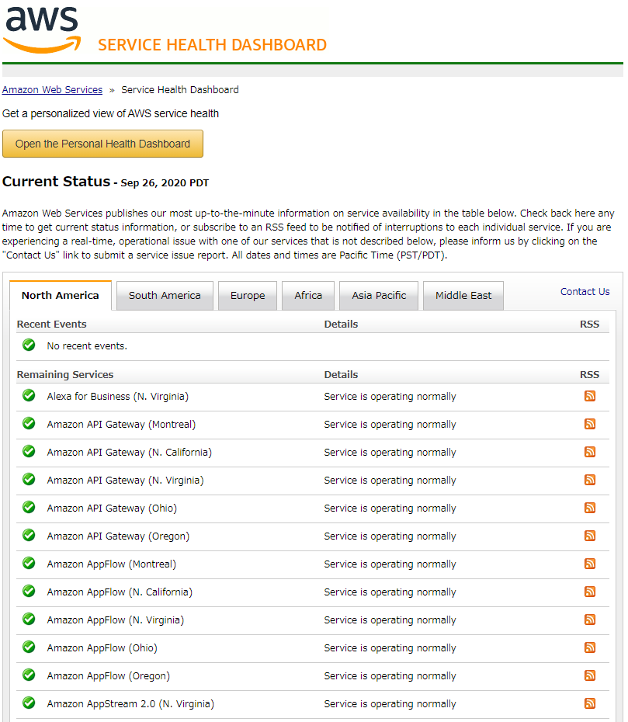The height and width of the screenshot is (722, 628).
Task: Open the Africa tab
Action: 308,296
